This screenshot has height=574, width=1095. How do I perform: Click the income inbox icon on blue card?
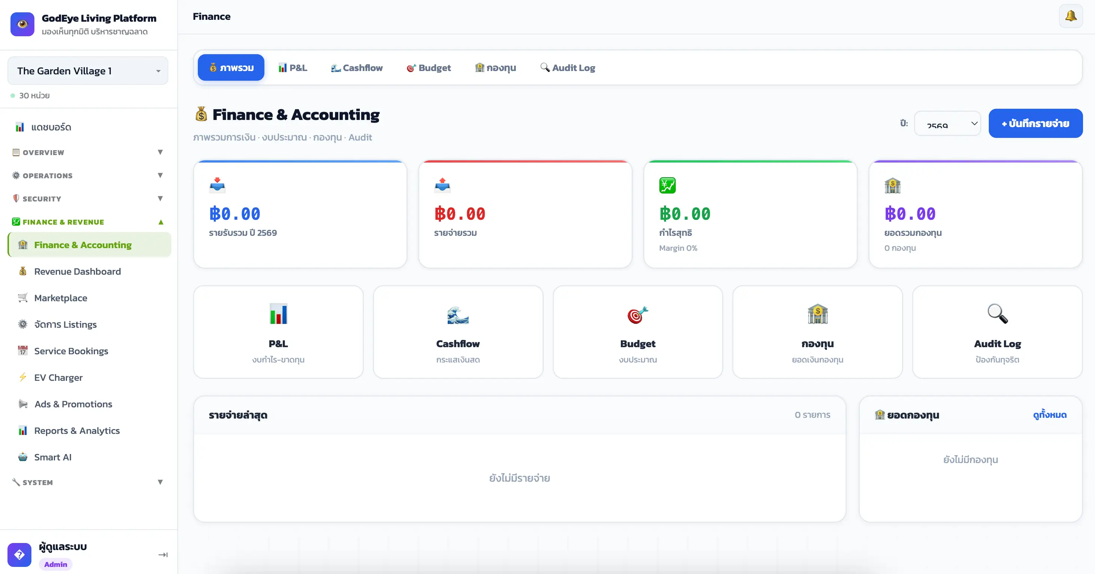pyautogui.click(x=217, y=185)
